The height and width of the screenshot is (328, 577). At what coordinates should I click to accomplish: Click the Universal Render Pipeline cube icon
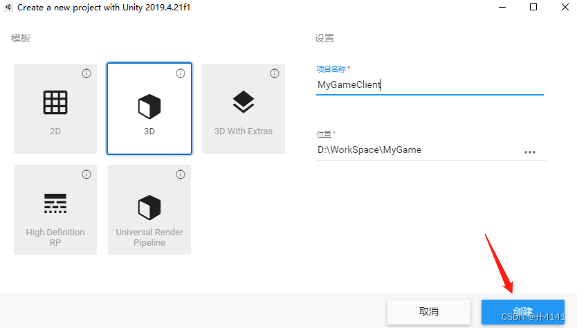point(149,208)
